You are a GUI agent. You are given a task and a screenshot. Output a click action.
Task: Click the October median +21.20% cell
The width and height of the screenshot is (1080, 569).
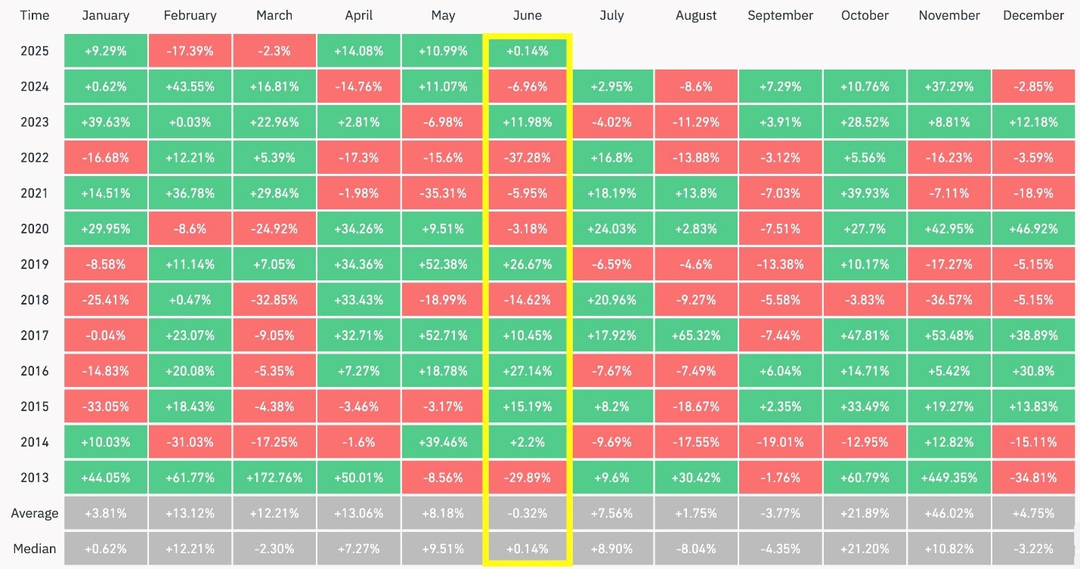(865, 549)
